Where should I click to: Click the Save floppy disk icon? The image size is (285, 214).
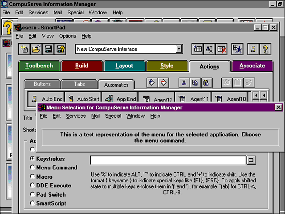pyautogui.click(x=48, y=49)
